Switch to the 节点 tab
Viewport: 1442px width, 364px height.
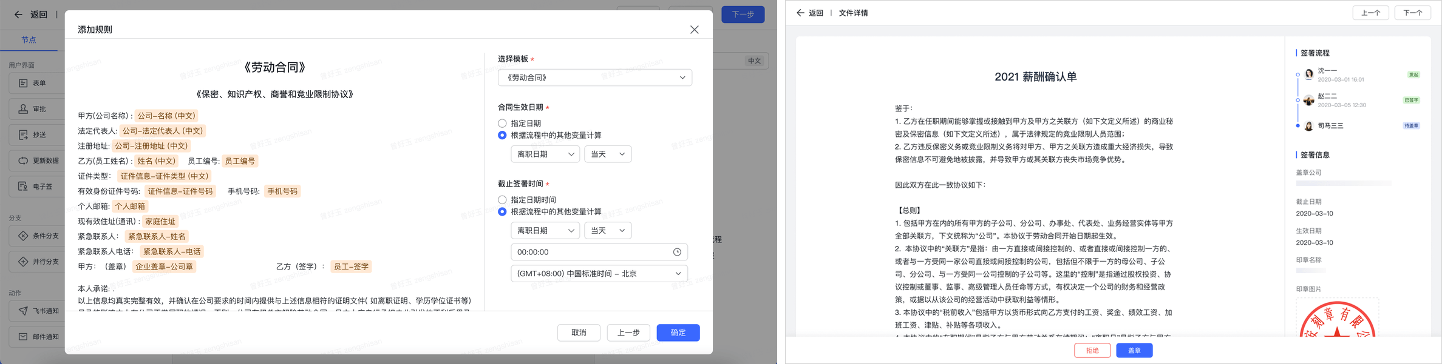tap(29, 40)
